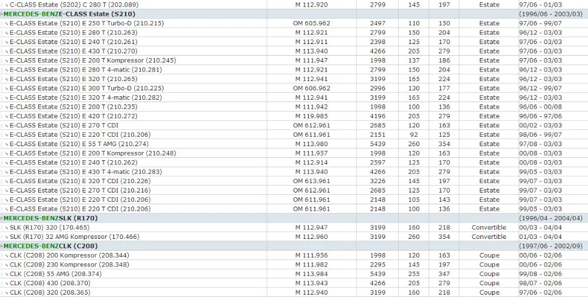Click engine code M 112.914
This screenshot has height=297, width=588.
coord(312,163)
